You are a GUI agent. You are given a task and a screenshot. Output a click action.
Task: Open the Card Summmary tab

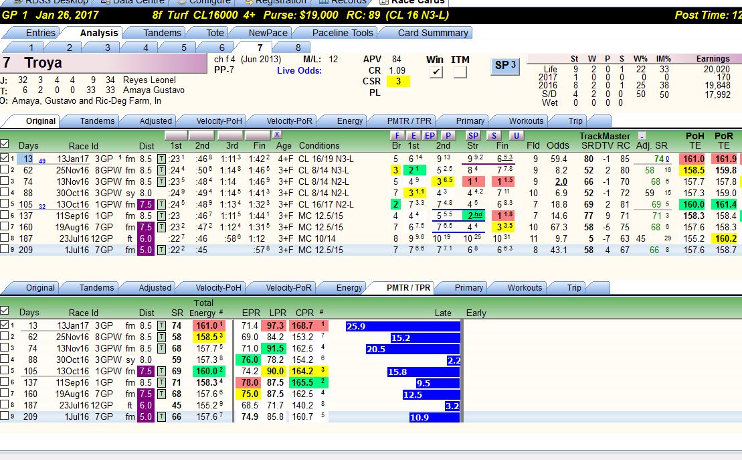(432, 33)
